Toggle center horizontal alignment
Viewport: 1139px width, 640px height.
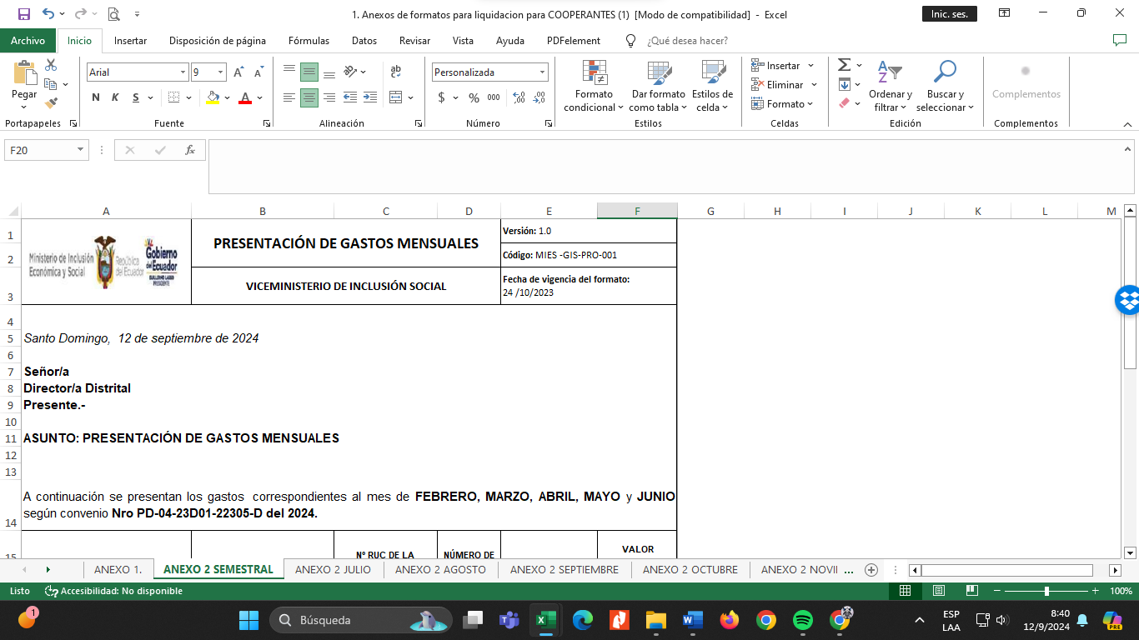coord(309,97)
